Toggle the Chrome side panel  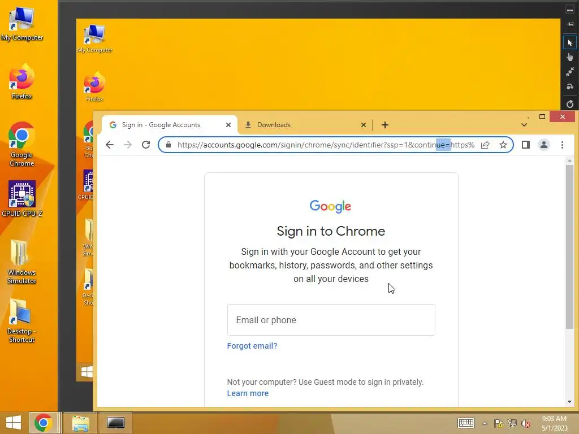click(x=526, y=145)
